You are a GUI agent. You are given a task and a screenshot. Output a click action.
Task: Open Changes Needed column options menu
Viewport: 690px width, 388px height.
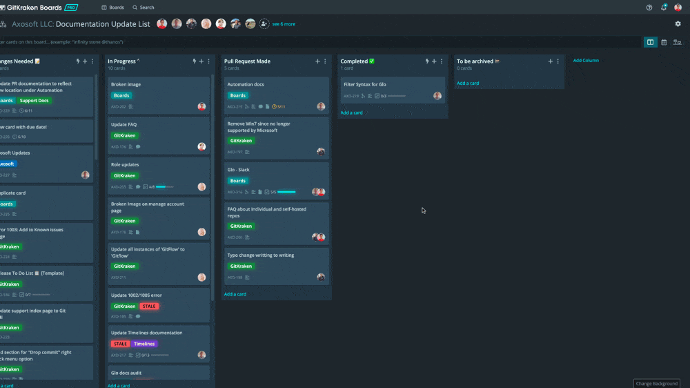[x=92, y=61]
